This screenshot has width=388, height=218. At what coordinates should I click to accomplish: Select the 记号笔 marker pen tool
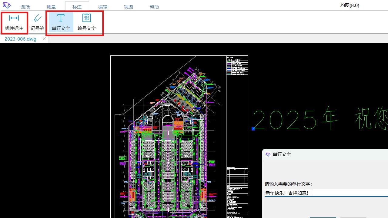pyautogui.click(x=37, y=21)
